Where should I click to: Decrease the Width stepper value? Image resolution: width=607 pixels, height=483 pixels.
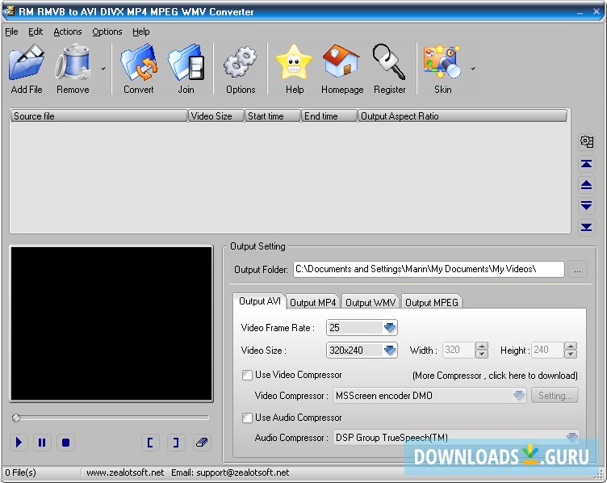pyautogui.click(x=482, y=354)
